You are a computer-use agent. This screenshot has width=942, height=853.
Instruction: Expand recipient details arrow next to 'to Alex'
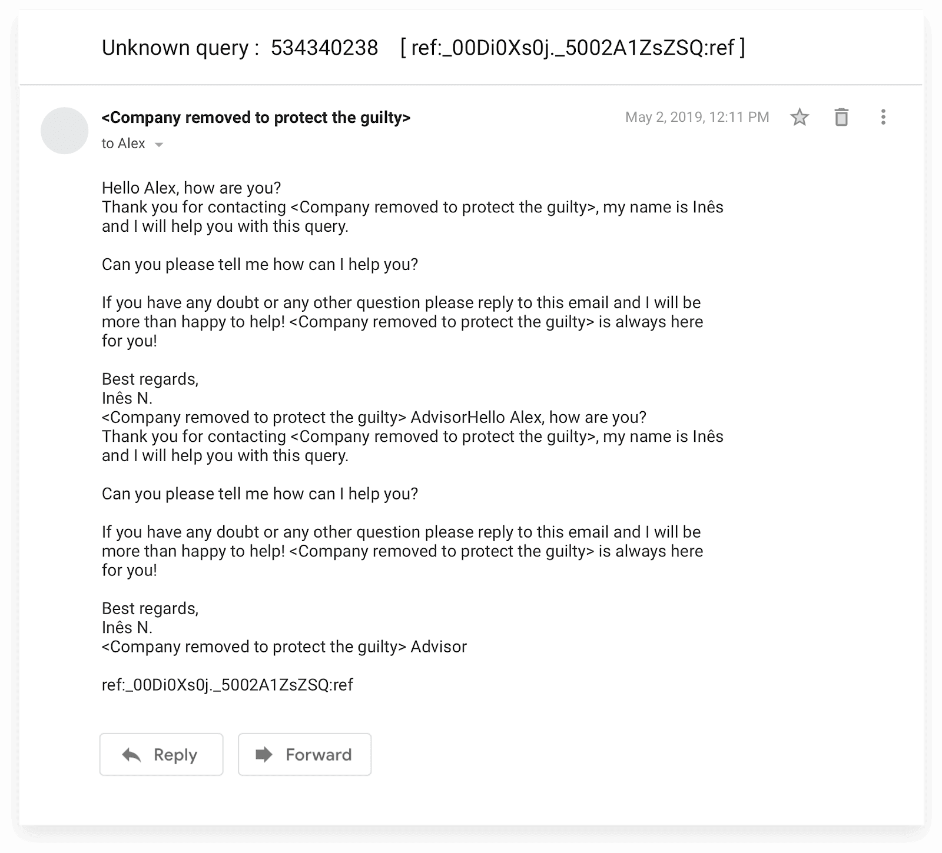[x=159, y=144]
